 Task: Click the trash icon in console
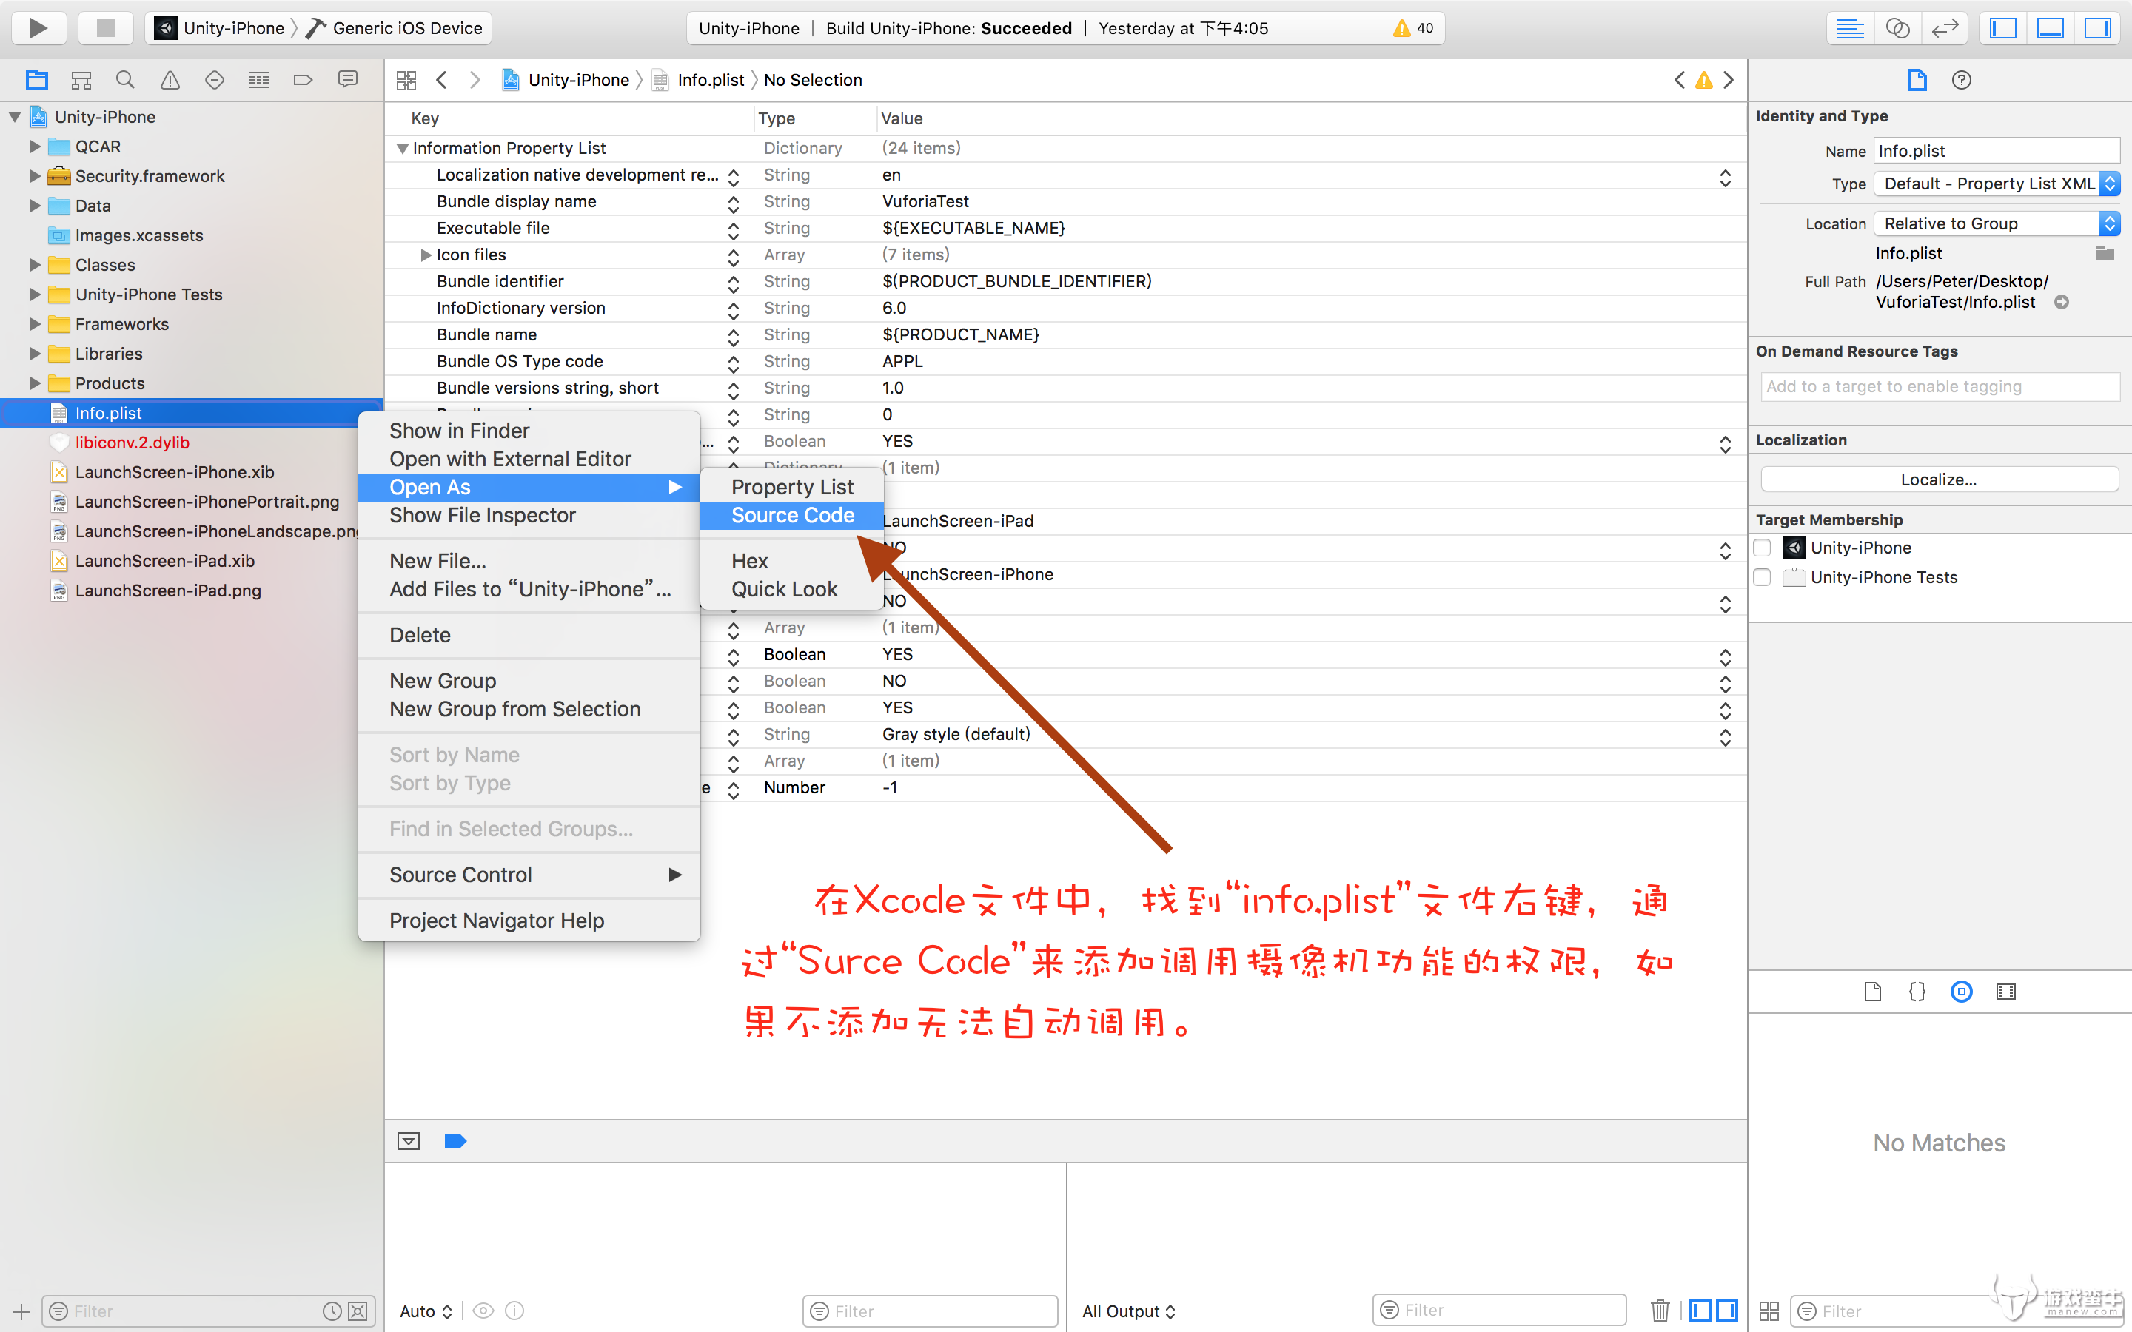click(1660, 1310)
